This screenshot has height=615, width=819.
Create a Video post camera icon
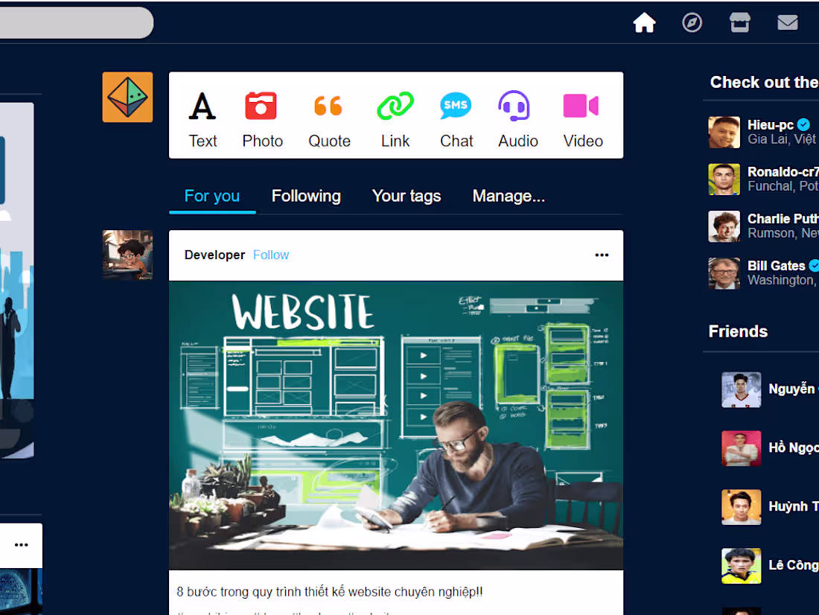point(581,106)
